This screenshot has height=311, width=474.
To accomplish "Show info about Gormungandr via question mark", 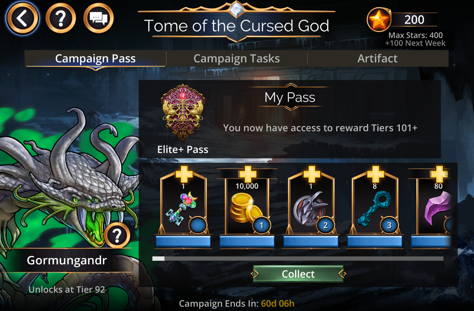I will point(117,235).
